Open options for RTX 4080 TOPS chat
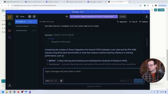Viewport: 168px width, 94px height. (35, 22)
